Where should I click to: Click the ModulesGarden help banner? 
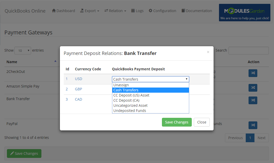(245, 13)
